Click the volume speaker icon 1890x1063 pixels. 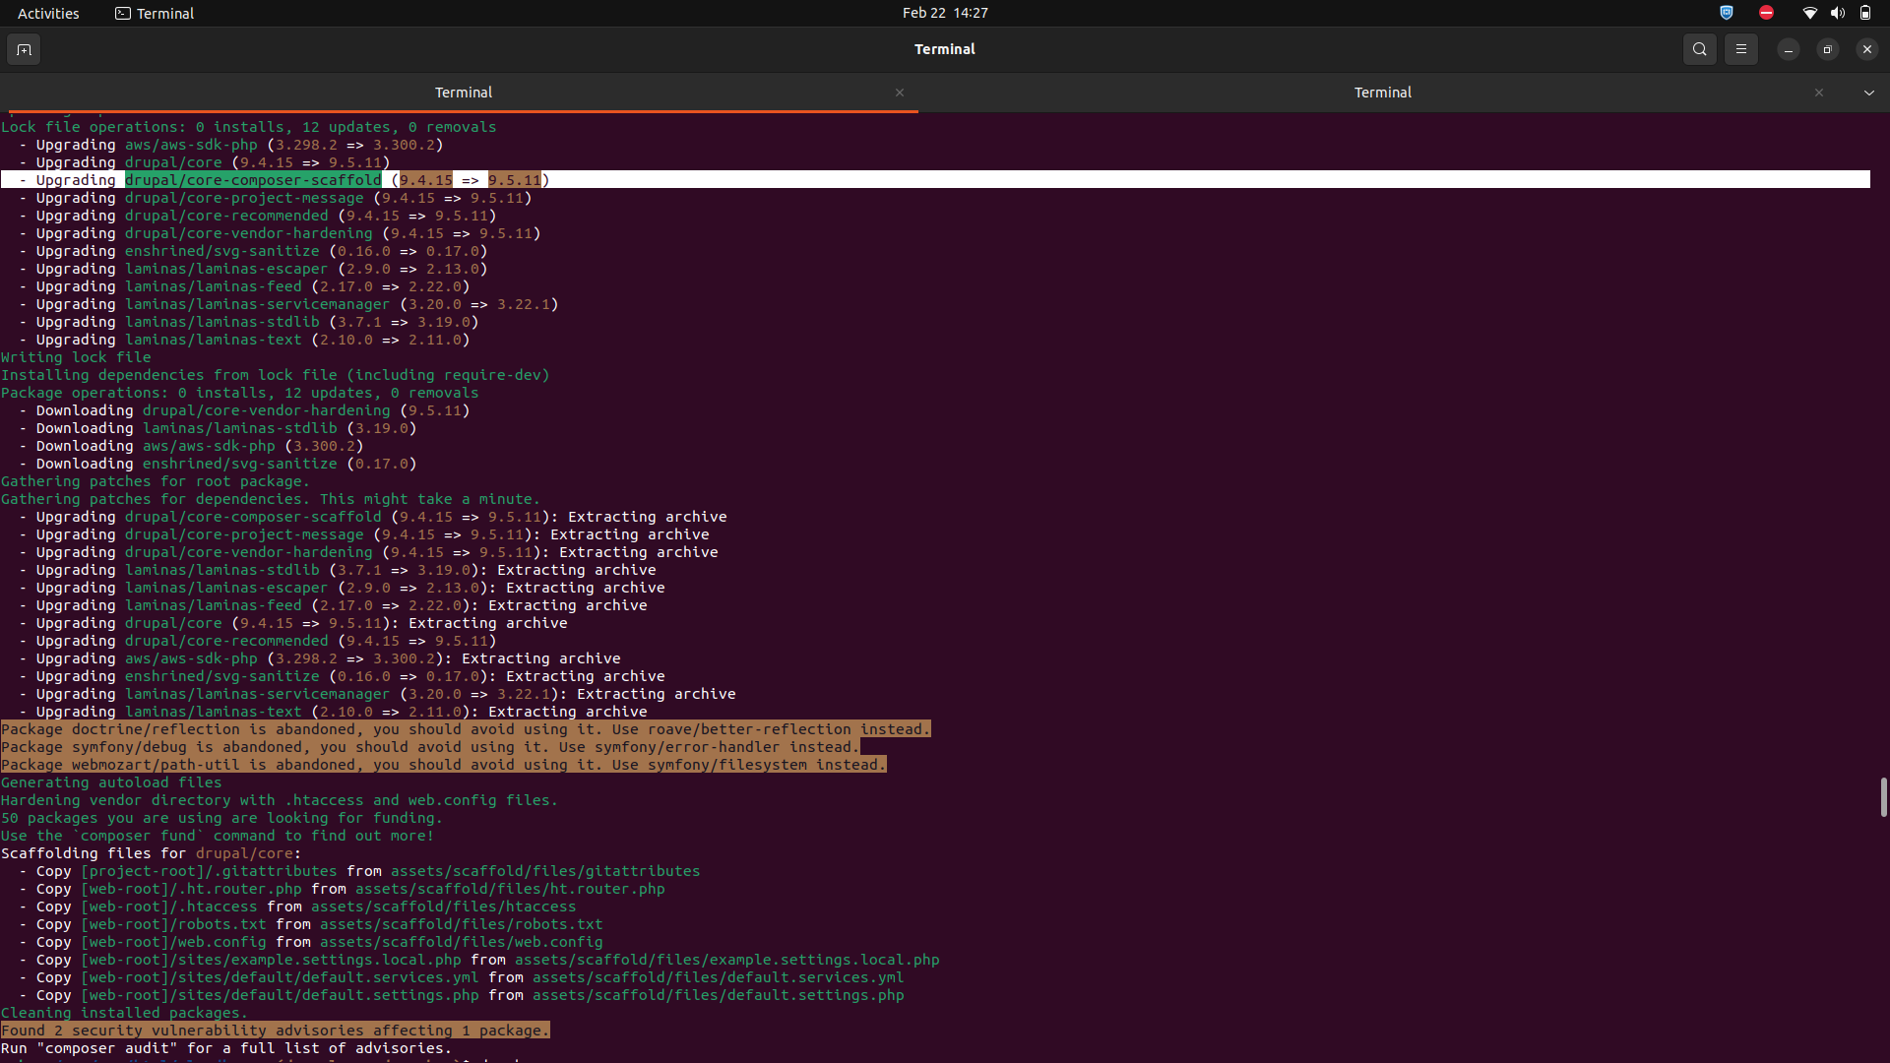point(1837,13)
